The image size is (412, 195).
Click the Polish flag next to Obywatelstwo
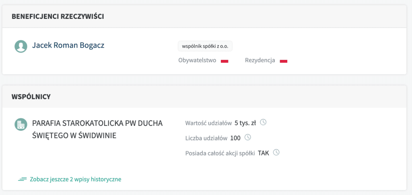(x=225, y=61)
